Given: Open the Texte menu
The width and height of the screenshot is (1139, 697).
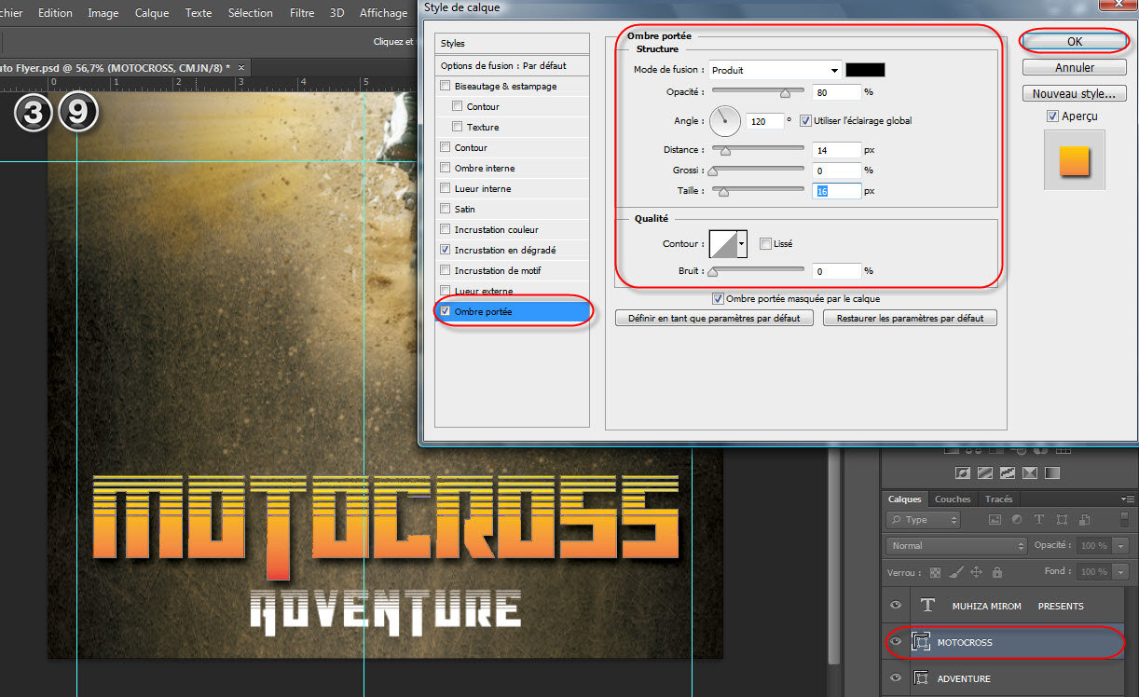Looking at the screenshot, I should point(199,13).
